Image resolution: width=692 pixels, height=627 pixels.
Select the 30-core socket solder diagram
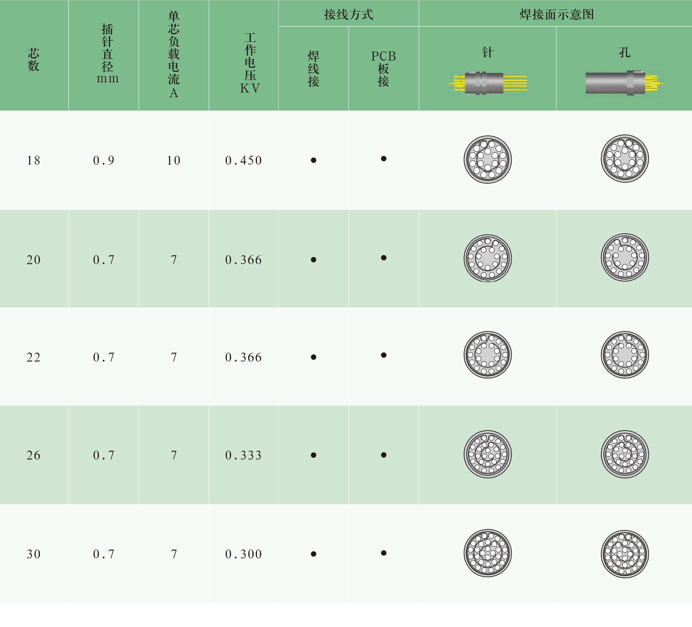click(x=625, y=554)
